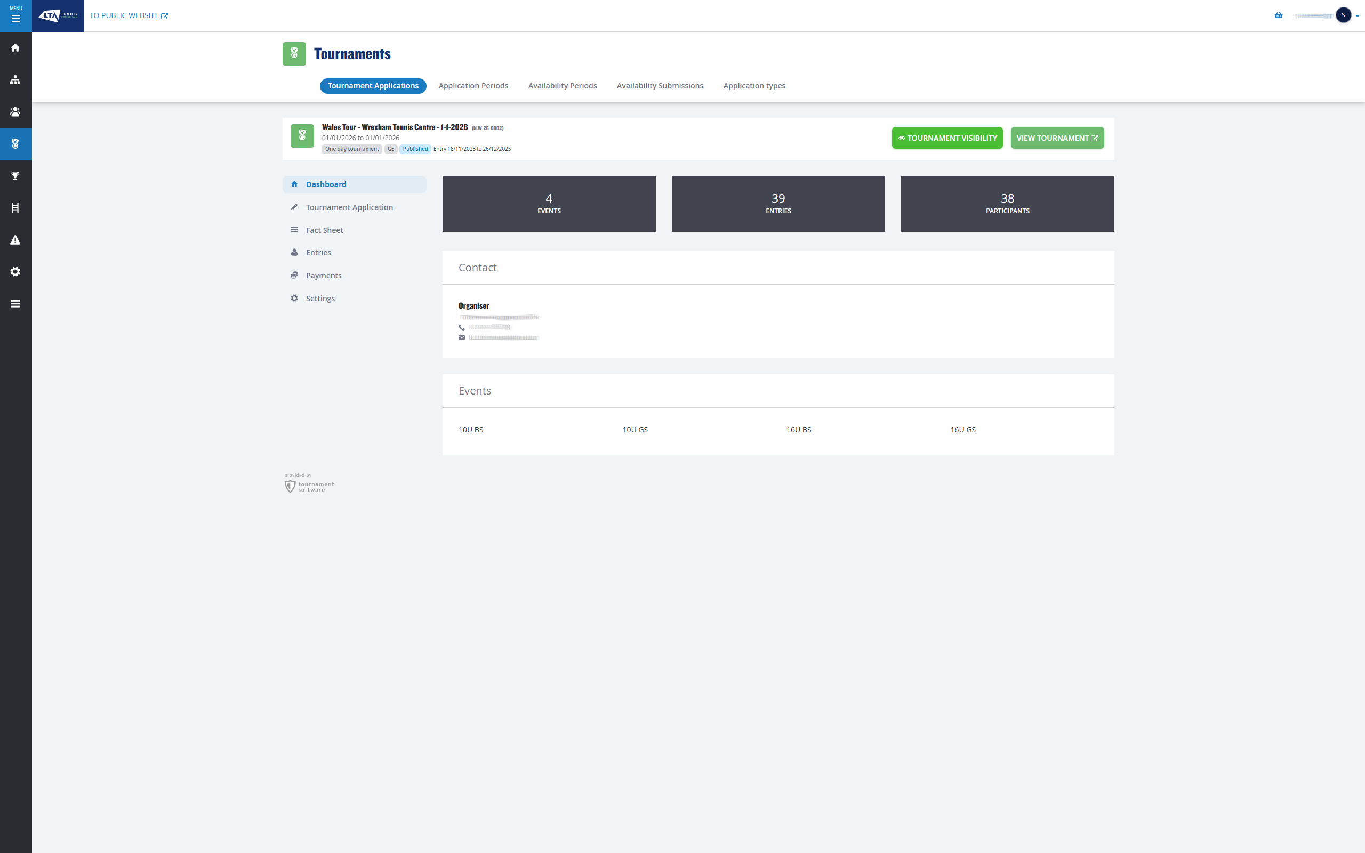Click the three-line list sidebar icon

pos(16,304)
